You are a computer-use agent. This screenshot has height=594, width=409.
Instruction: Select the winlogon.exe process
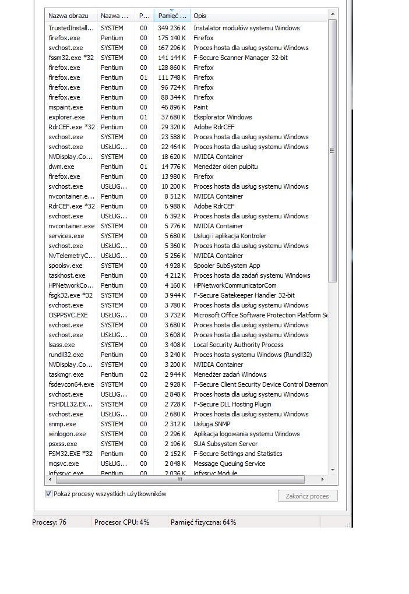pyautogui.click(x=186, y=434)
